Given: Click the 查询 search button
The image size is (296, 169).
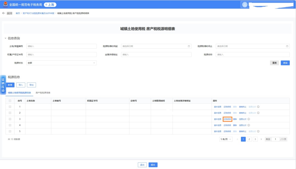Looking at the screenshot, I should coord(285,63).
